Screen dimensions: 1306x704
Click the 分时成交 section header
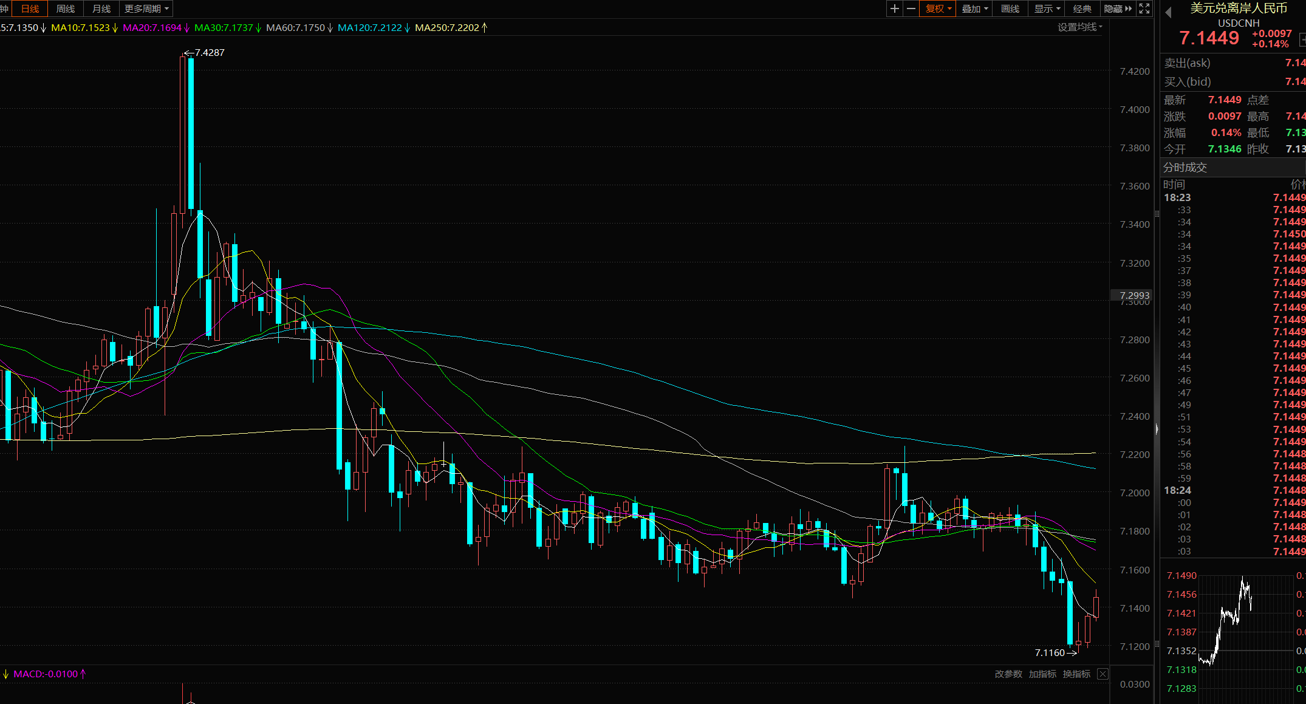point(1185,168)
